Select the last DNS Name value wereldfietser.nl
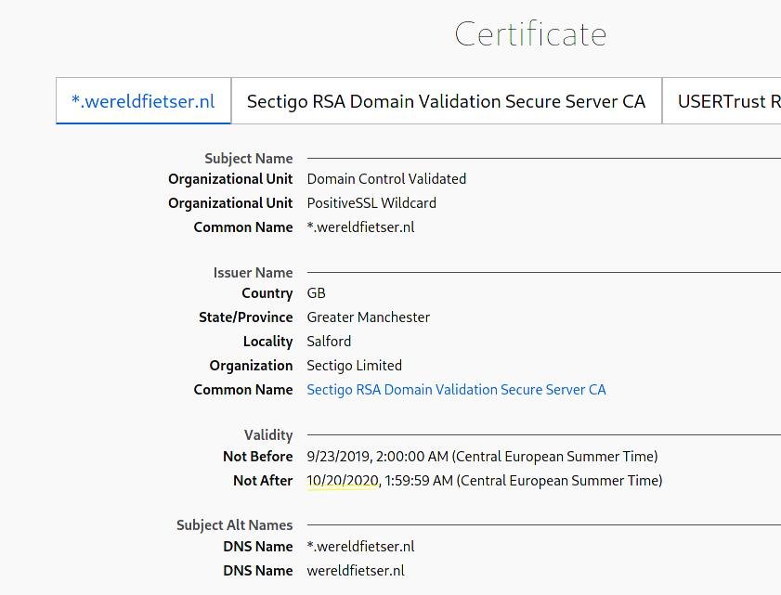The image size is (781, 595). 356,571
